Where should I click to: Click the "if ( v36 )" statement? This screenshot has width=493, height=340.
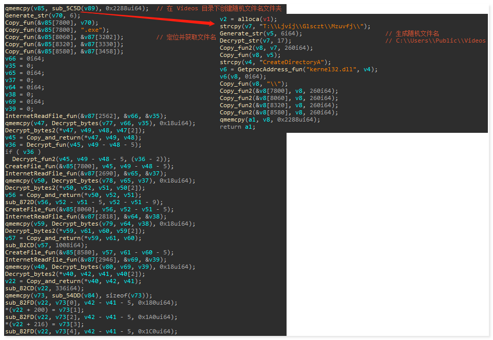(22, 152)
